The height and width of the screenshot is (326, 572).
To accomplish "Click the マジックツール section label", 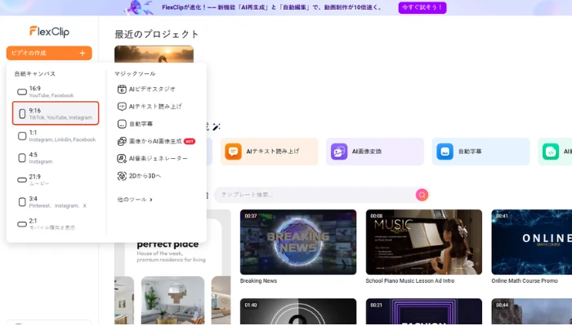I will (x=135, y=74).
